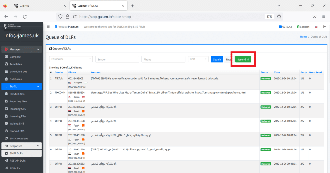Viewport: 330px width, 173px height.
Task: Click the balance €275,42 indicator
Action: [285, 27]
